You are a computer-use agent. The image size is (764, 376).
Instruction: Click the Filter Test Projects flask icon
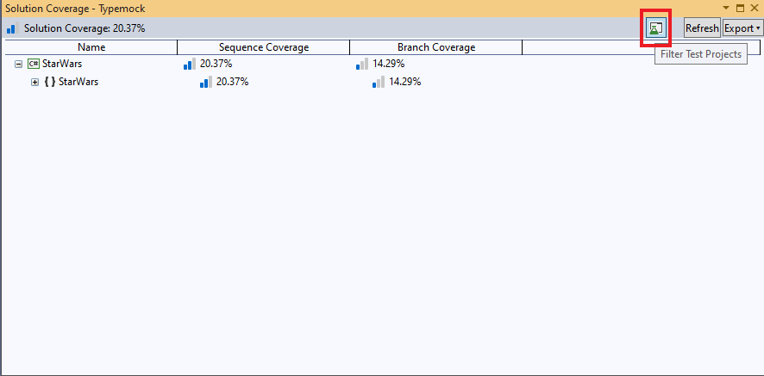pyautogui.click(x=655, y=28)
